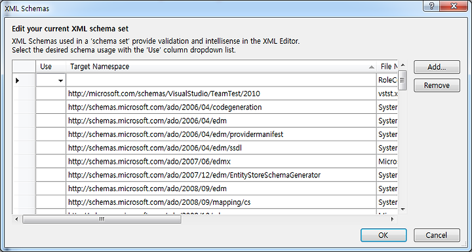Click the Use cell for TeamTest/2010 row

click(x=51, y=94)
